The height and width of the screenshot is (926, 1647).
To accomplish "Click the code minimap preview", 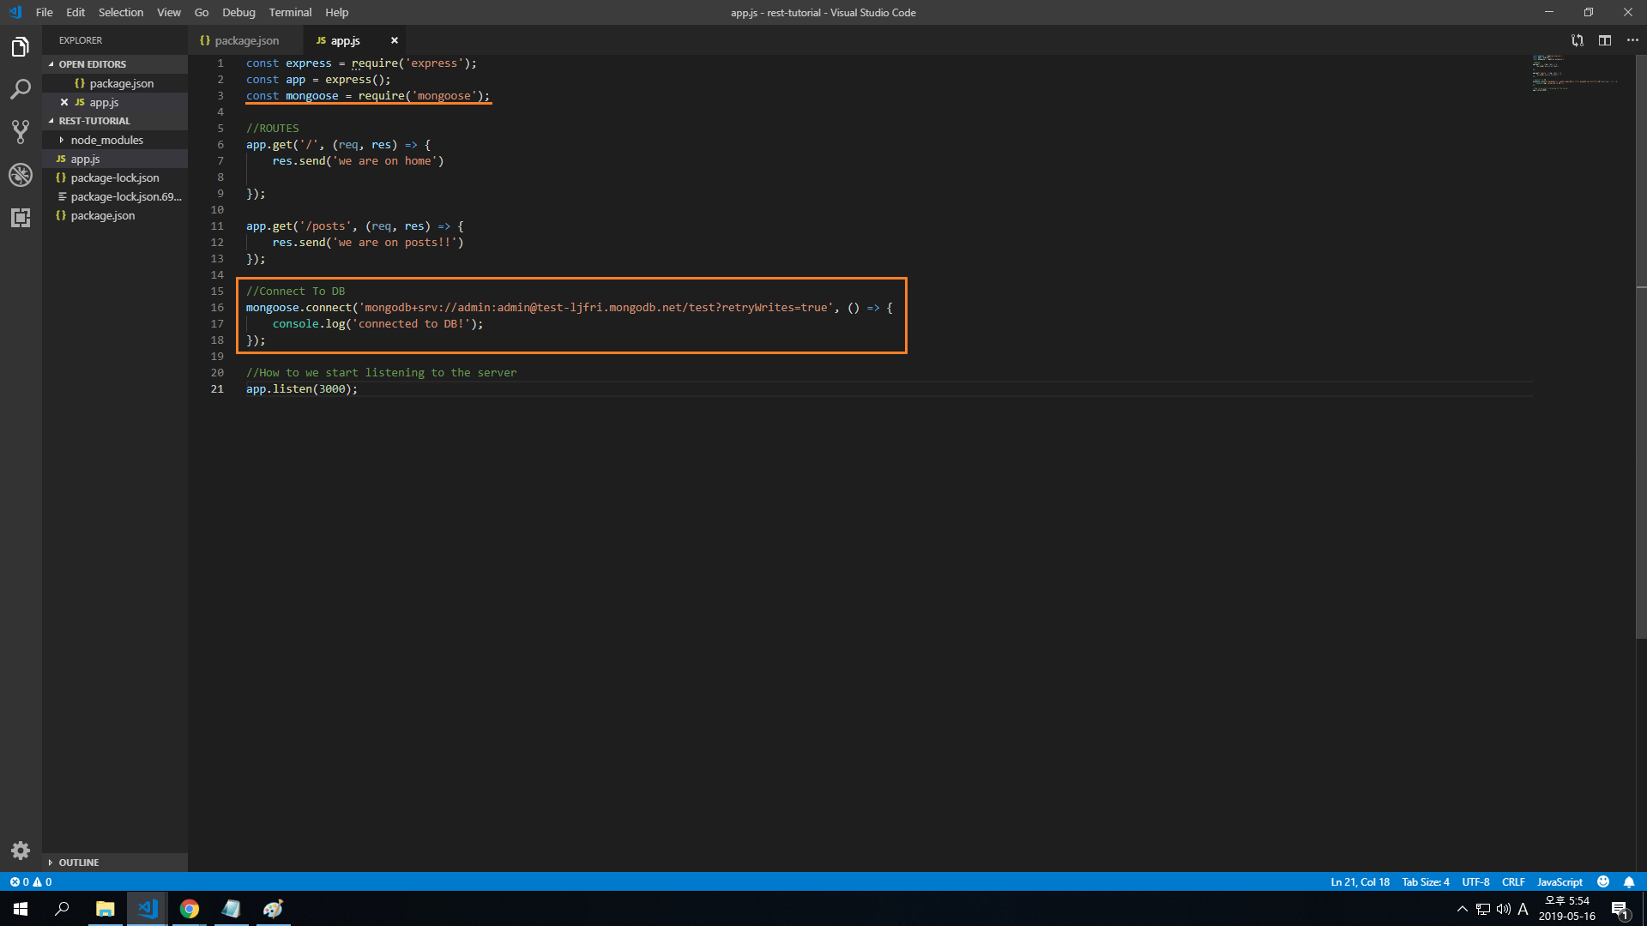I will coord(1575,72).
